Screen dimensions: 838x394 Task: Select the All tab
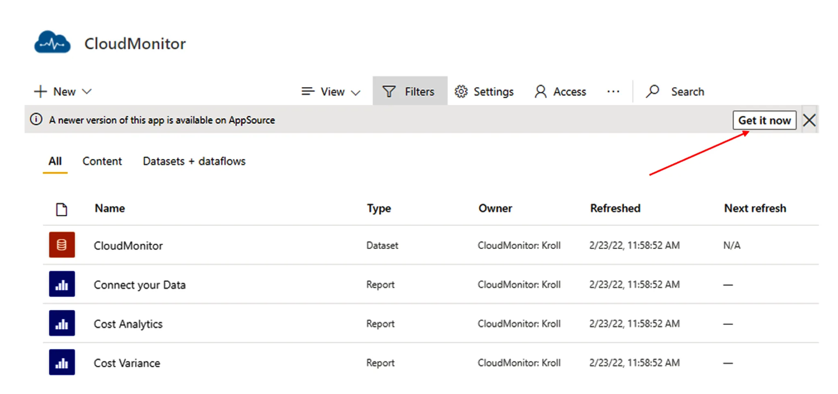55,161
